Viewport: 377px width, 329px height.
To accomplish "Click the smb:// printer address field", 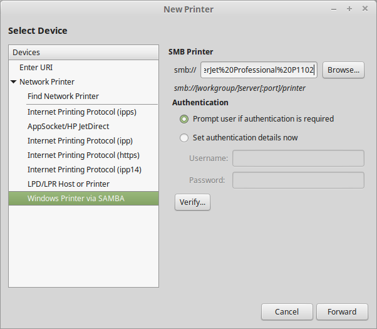I will pyautogui.click(x=259, y=70).
